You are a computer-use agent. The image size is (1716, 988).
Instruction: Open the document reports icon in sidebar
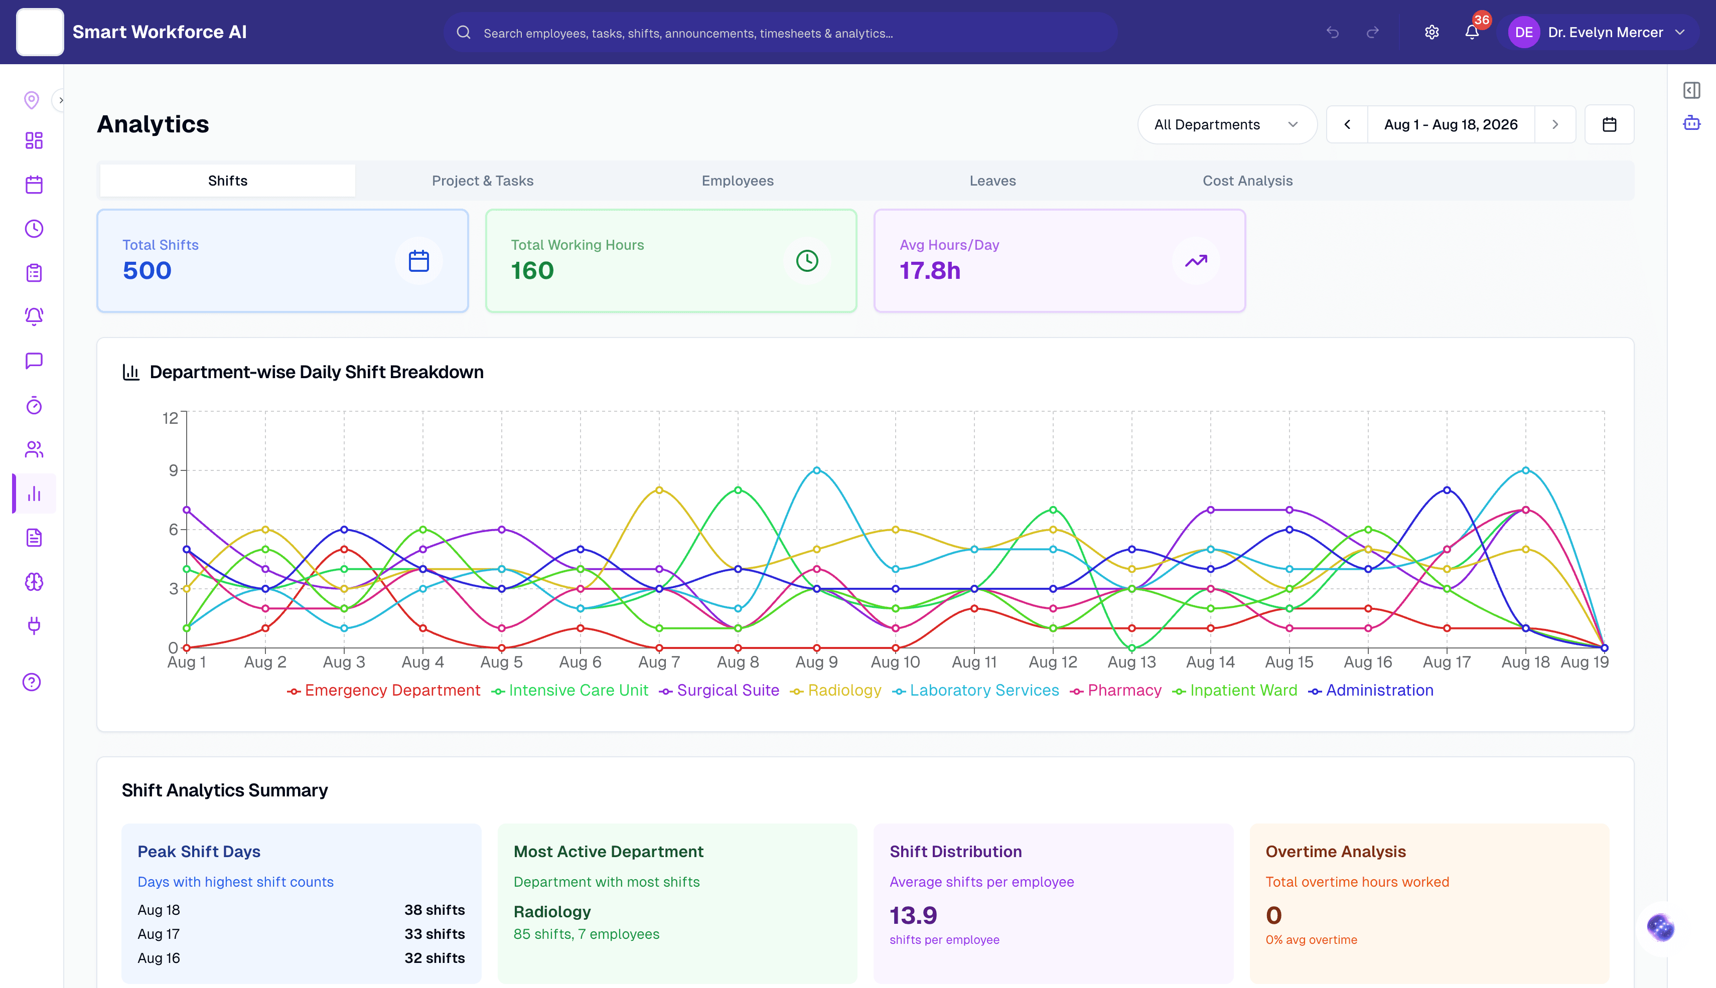tap(34, 538)
